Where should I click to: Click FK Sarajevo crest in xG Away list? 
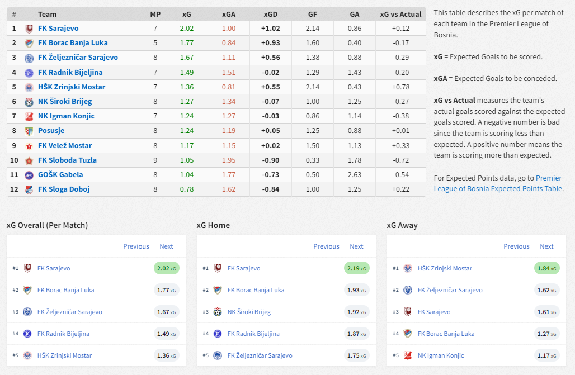[408, 312]
